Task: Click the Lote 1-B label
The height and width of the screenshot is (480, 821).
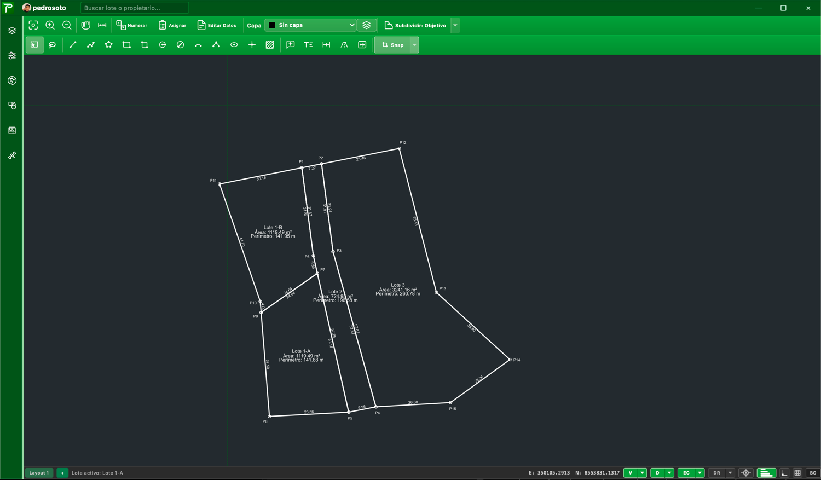Action: pyautogui.click(x=273, y=228)
